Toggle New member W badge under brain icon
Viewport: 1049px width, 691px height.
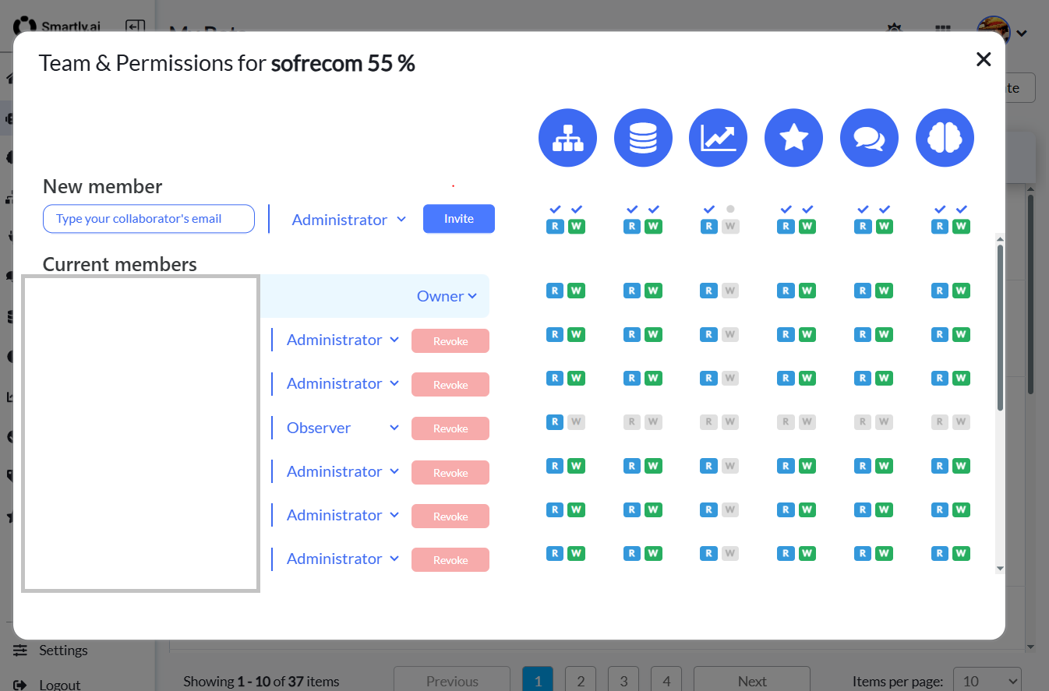tap(962, 227)
